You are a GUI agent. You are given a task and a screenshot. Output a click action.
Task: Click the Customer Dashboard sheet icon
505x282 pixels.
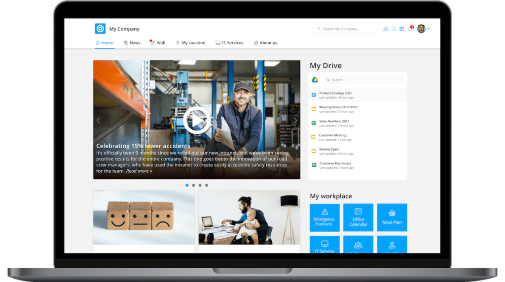tap(314, 165)
